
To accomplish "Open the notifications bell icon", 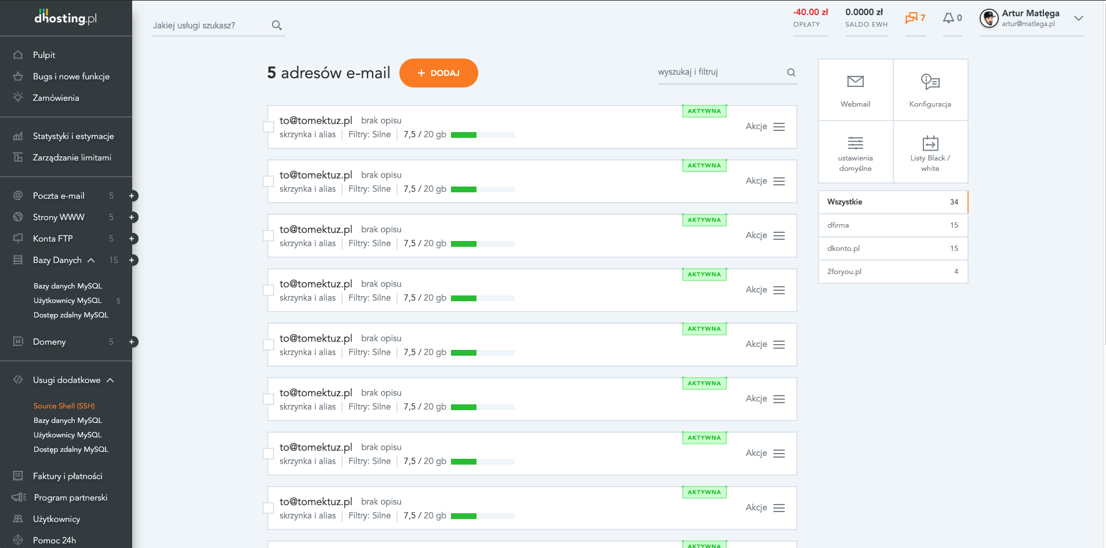I will pyautogui.click(x=948, y=18).
